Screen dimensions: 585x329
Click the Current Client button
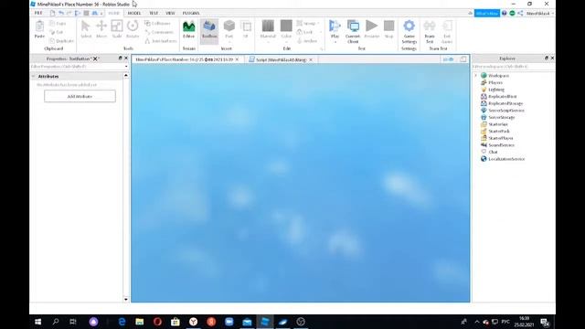pyautogui.click(x=353, y=31)
